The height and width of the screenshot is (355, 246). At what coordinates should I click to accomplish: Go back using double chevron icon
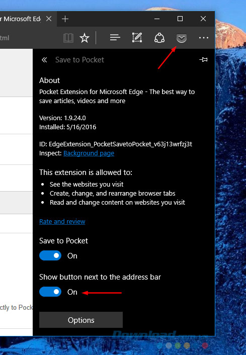point(44,60)
